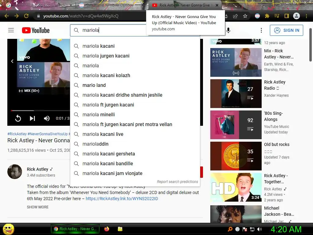Go to YouTube home via logo
Image resolution: width=313 pixels, height=235 pixels.
pyautogui.click(x=36, y=30)
